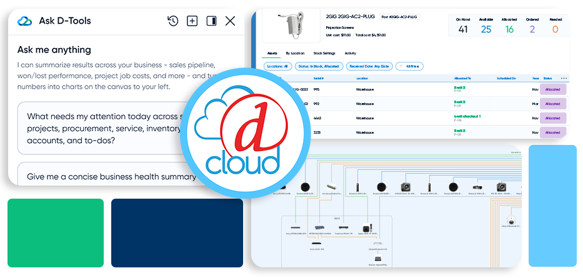Screen dimensions: 583x278
Task: Click the D-Tools cloud logo in header
Action: [x=25, y=21]
